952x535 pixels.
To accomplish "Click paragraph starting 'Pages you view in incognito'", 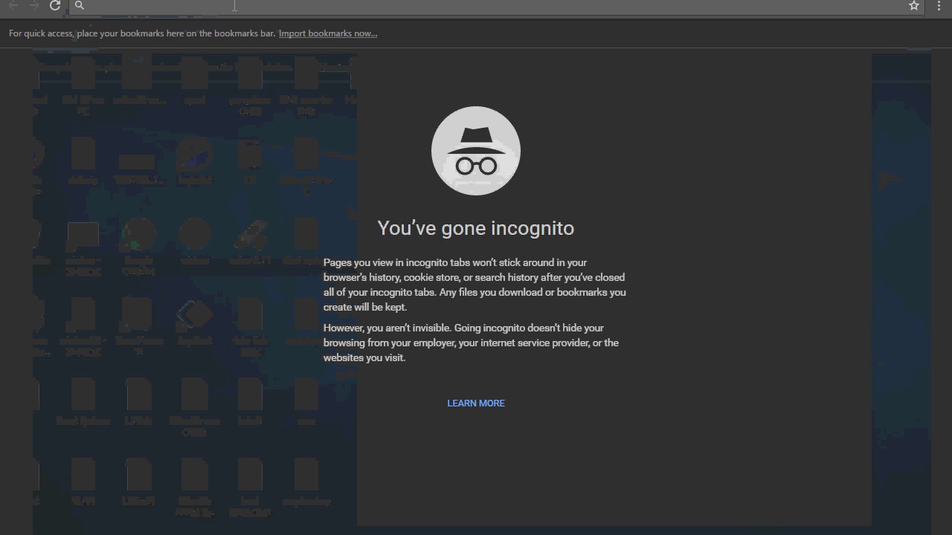I will tap(475, 285).
